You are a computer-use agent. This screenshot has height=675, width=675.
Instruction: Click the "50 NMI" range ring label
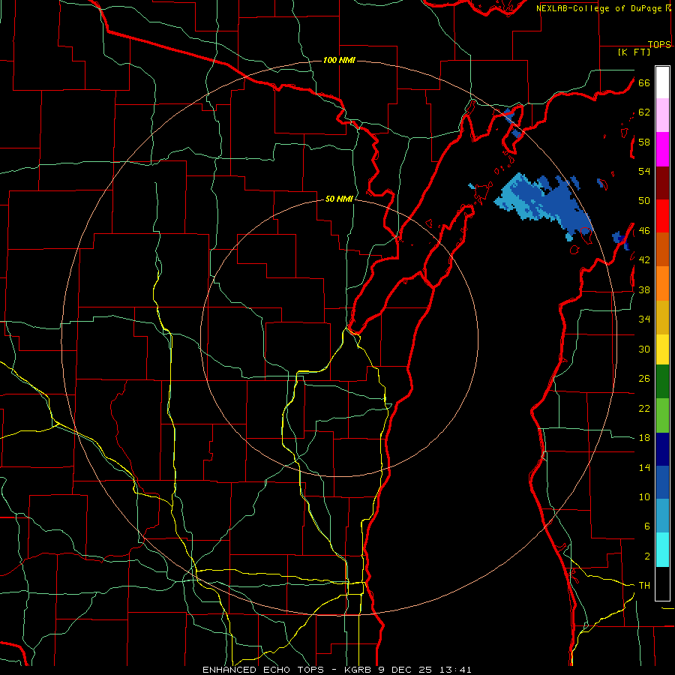339,199
